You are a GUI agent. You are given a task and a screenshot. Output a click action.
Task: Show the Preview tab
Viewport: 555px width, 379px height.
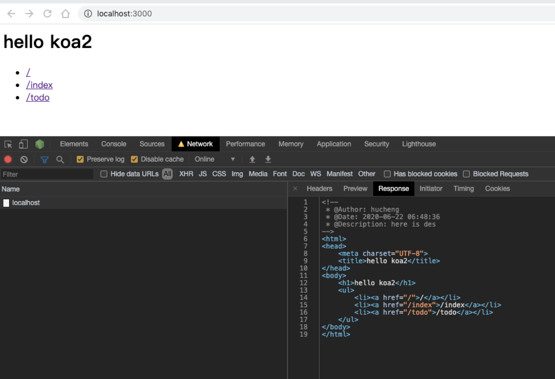[x=355, y=188]
